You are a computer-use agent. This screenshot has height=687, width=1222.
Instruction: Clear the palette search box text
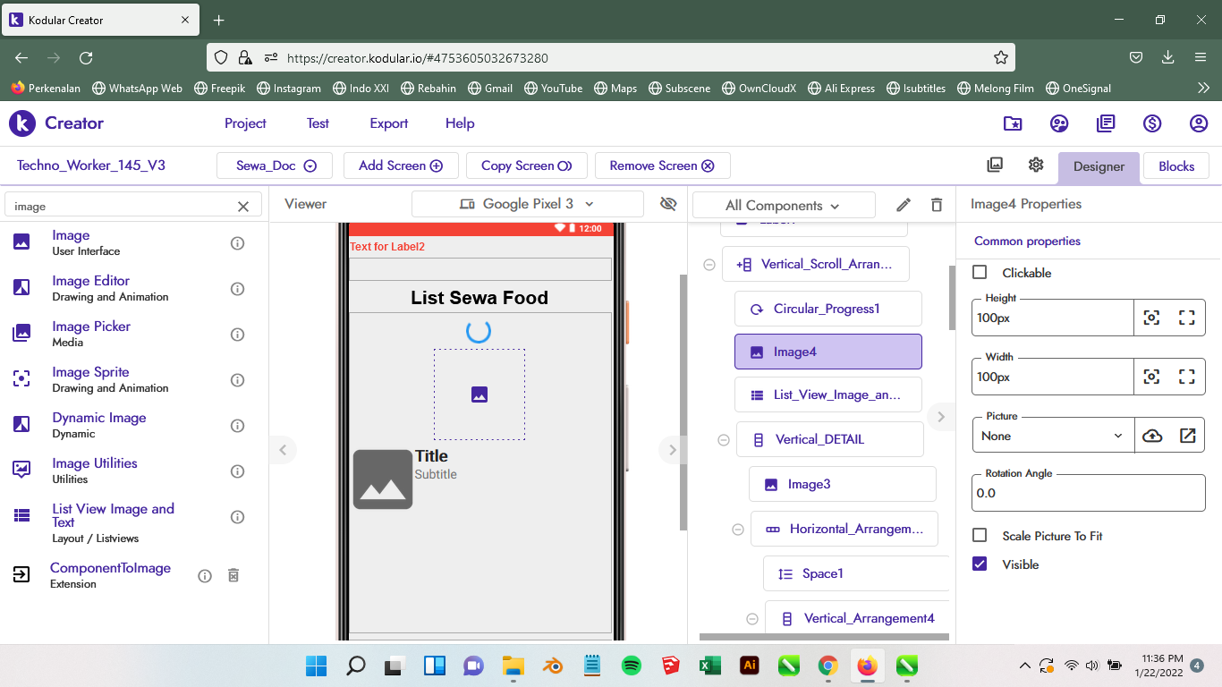(242, 207)
